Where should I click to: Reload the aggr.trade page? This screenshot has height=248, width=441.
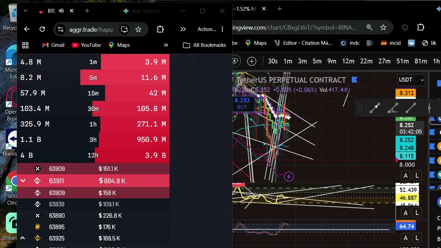[x=42, y=29]
